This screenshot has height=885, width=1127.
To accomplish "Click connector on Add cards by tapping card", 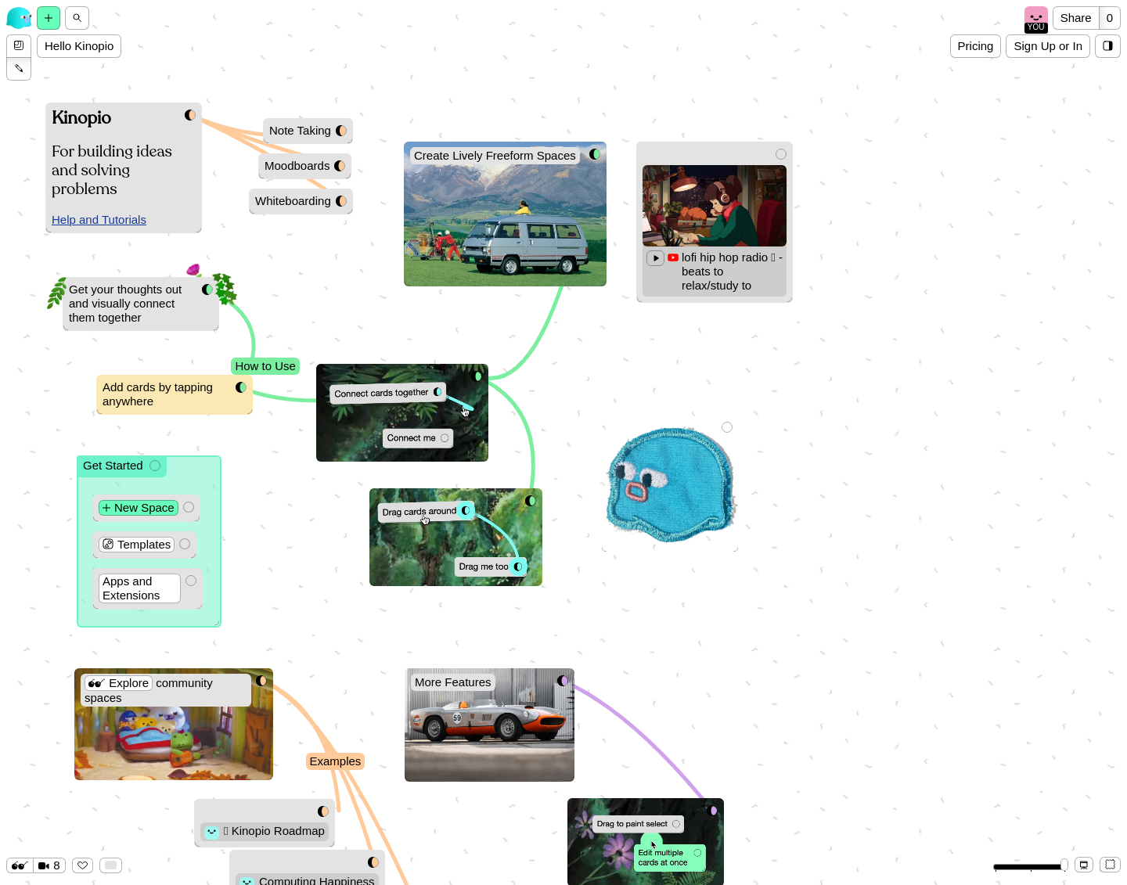I will (x=241, y=387).
